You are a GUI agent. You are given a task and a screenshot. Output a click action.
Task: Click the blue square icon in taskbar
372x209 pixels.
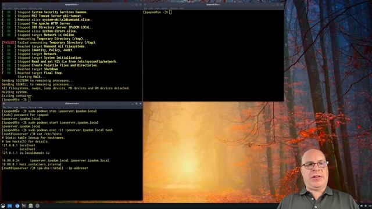point(10,206)
